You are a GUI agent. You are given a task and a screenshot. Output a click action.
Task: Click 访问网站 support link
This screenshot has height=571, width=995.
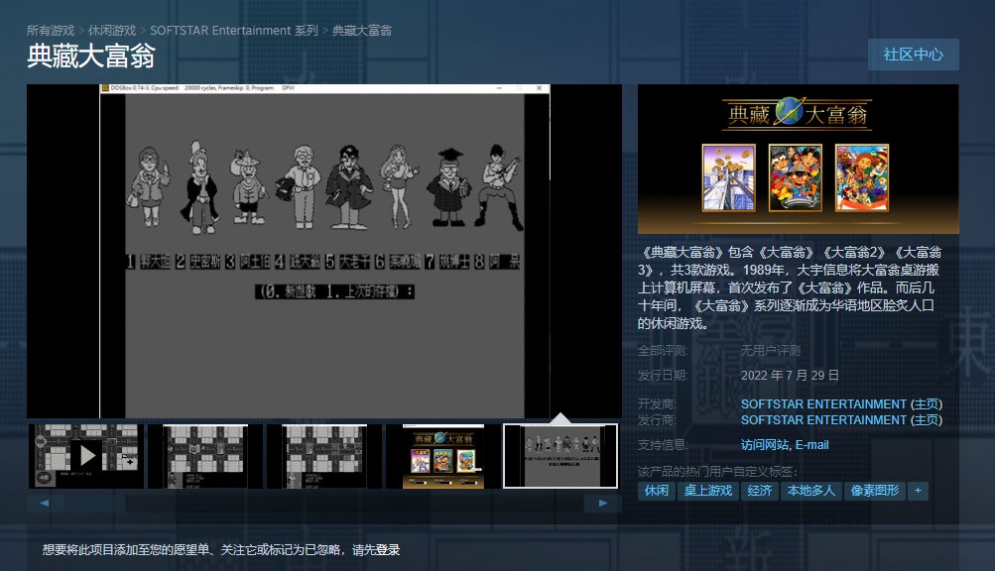(765, 445)
